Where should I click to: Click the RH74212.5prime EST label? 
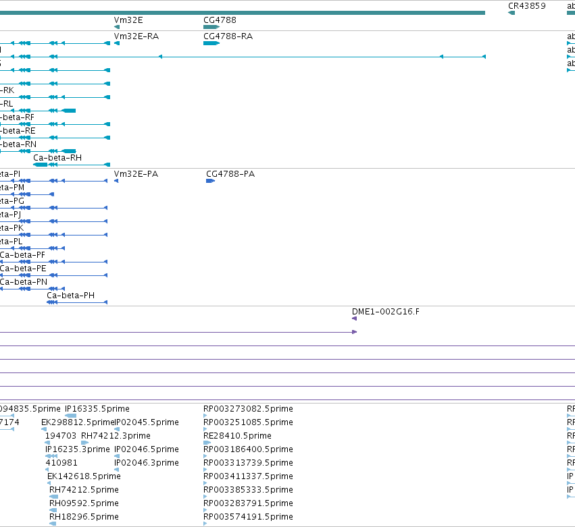pos(84,490)
